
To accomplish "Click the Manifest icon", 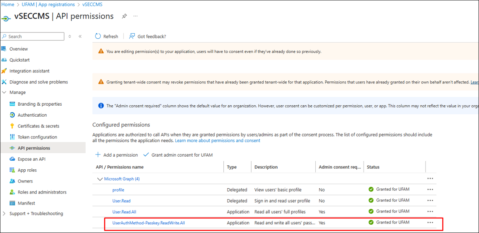I will tap(12, 203).
